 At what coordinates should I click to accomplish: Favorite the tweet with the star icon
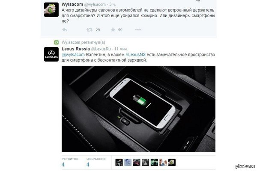point(113,29)
